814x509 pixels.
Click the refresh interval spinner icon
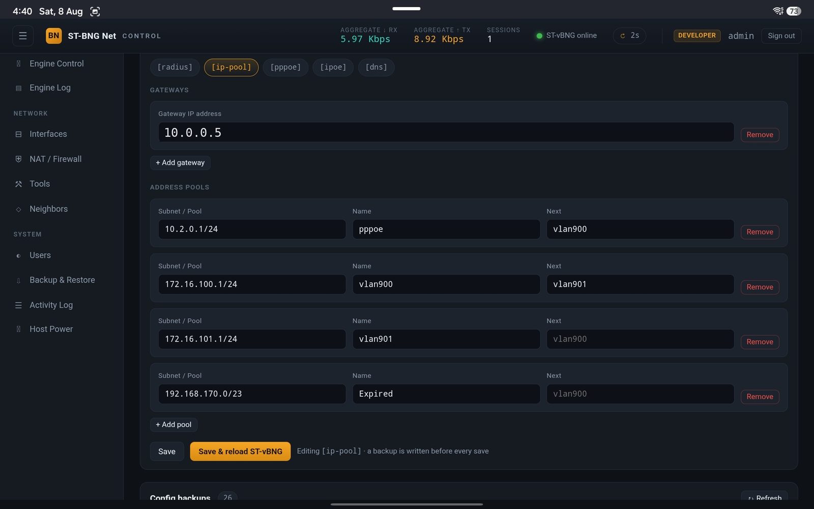[623, 36]
